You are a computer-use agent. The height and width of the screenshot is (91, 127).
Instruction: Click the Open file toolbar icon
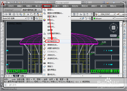(7, 14)
